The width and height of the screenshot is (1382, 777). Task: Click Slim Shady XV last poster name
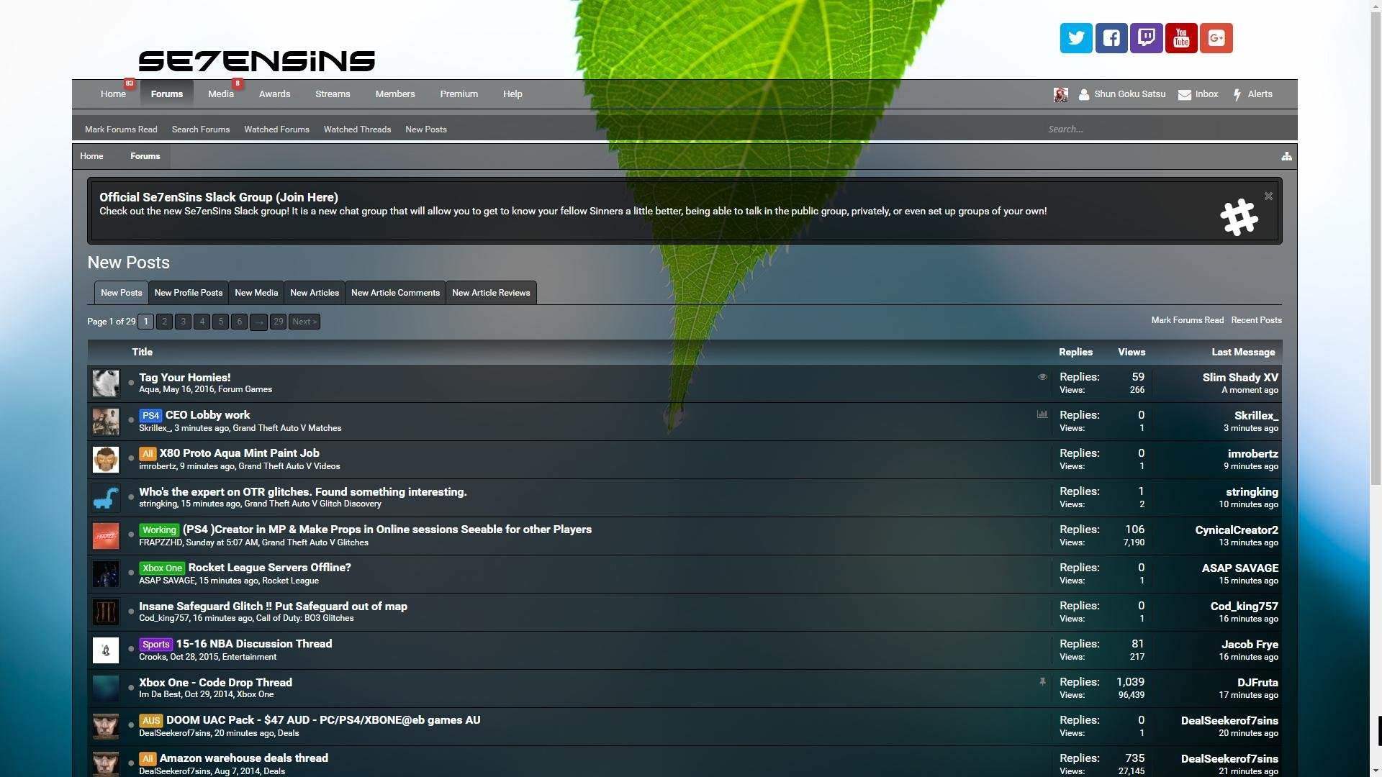tap(1240, 378)
